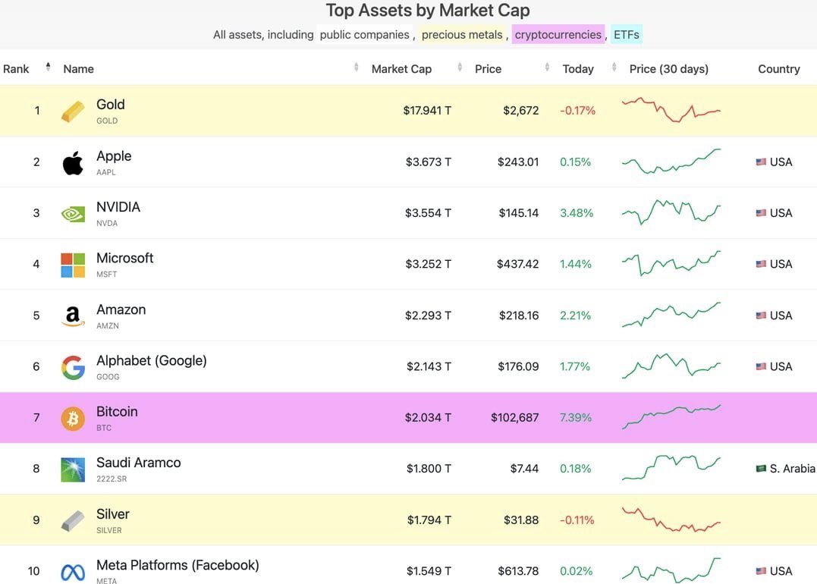Click the USA flag in Microsoft row
The height and width of the screenshot is (584, 817).
point(761,264)
